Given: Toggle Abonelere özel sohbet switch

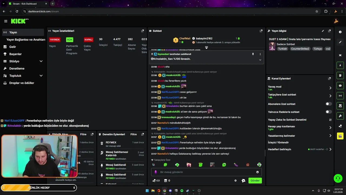Looking at the screenshot, I should pos(329,104).
